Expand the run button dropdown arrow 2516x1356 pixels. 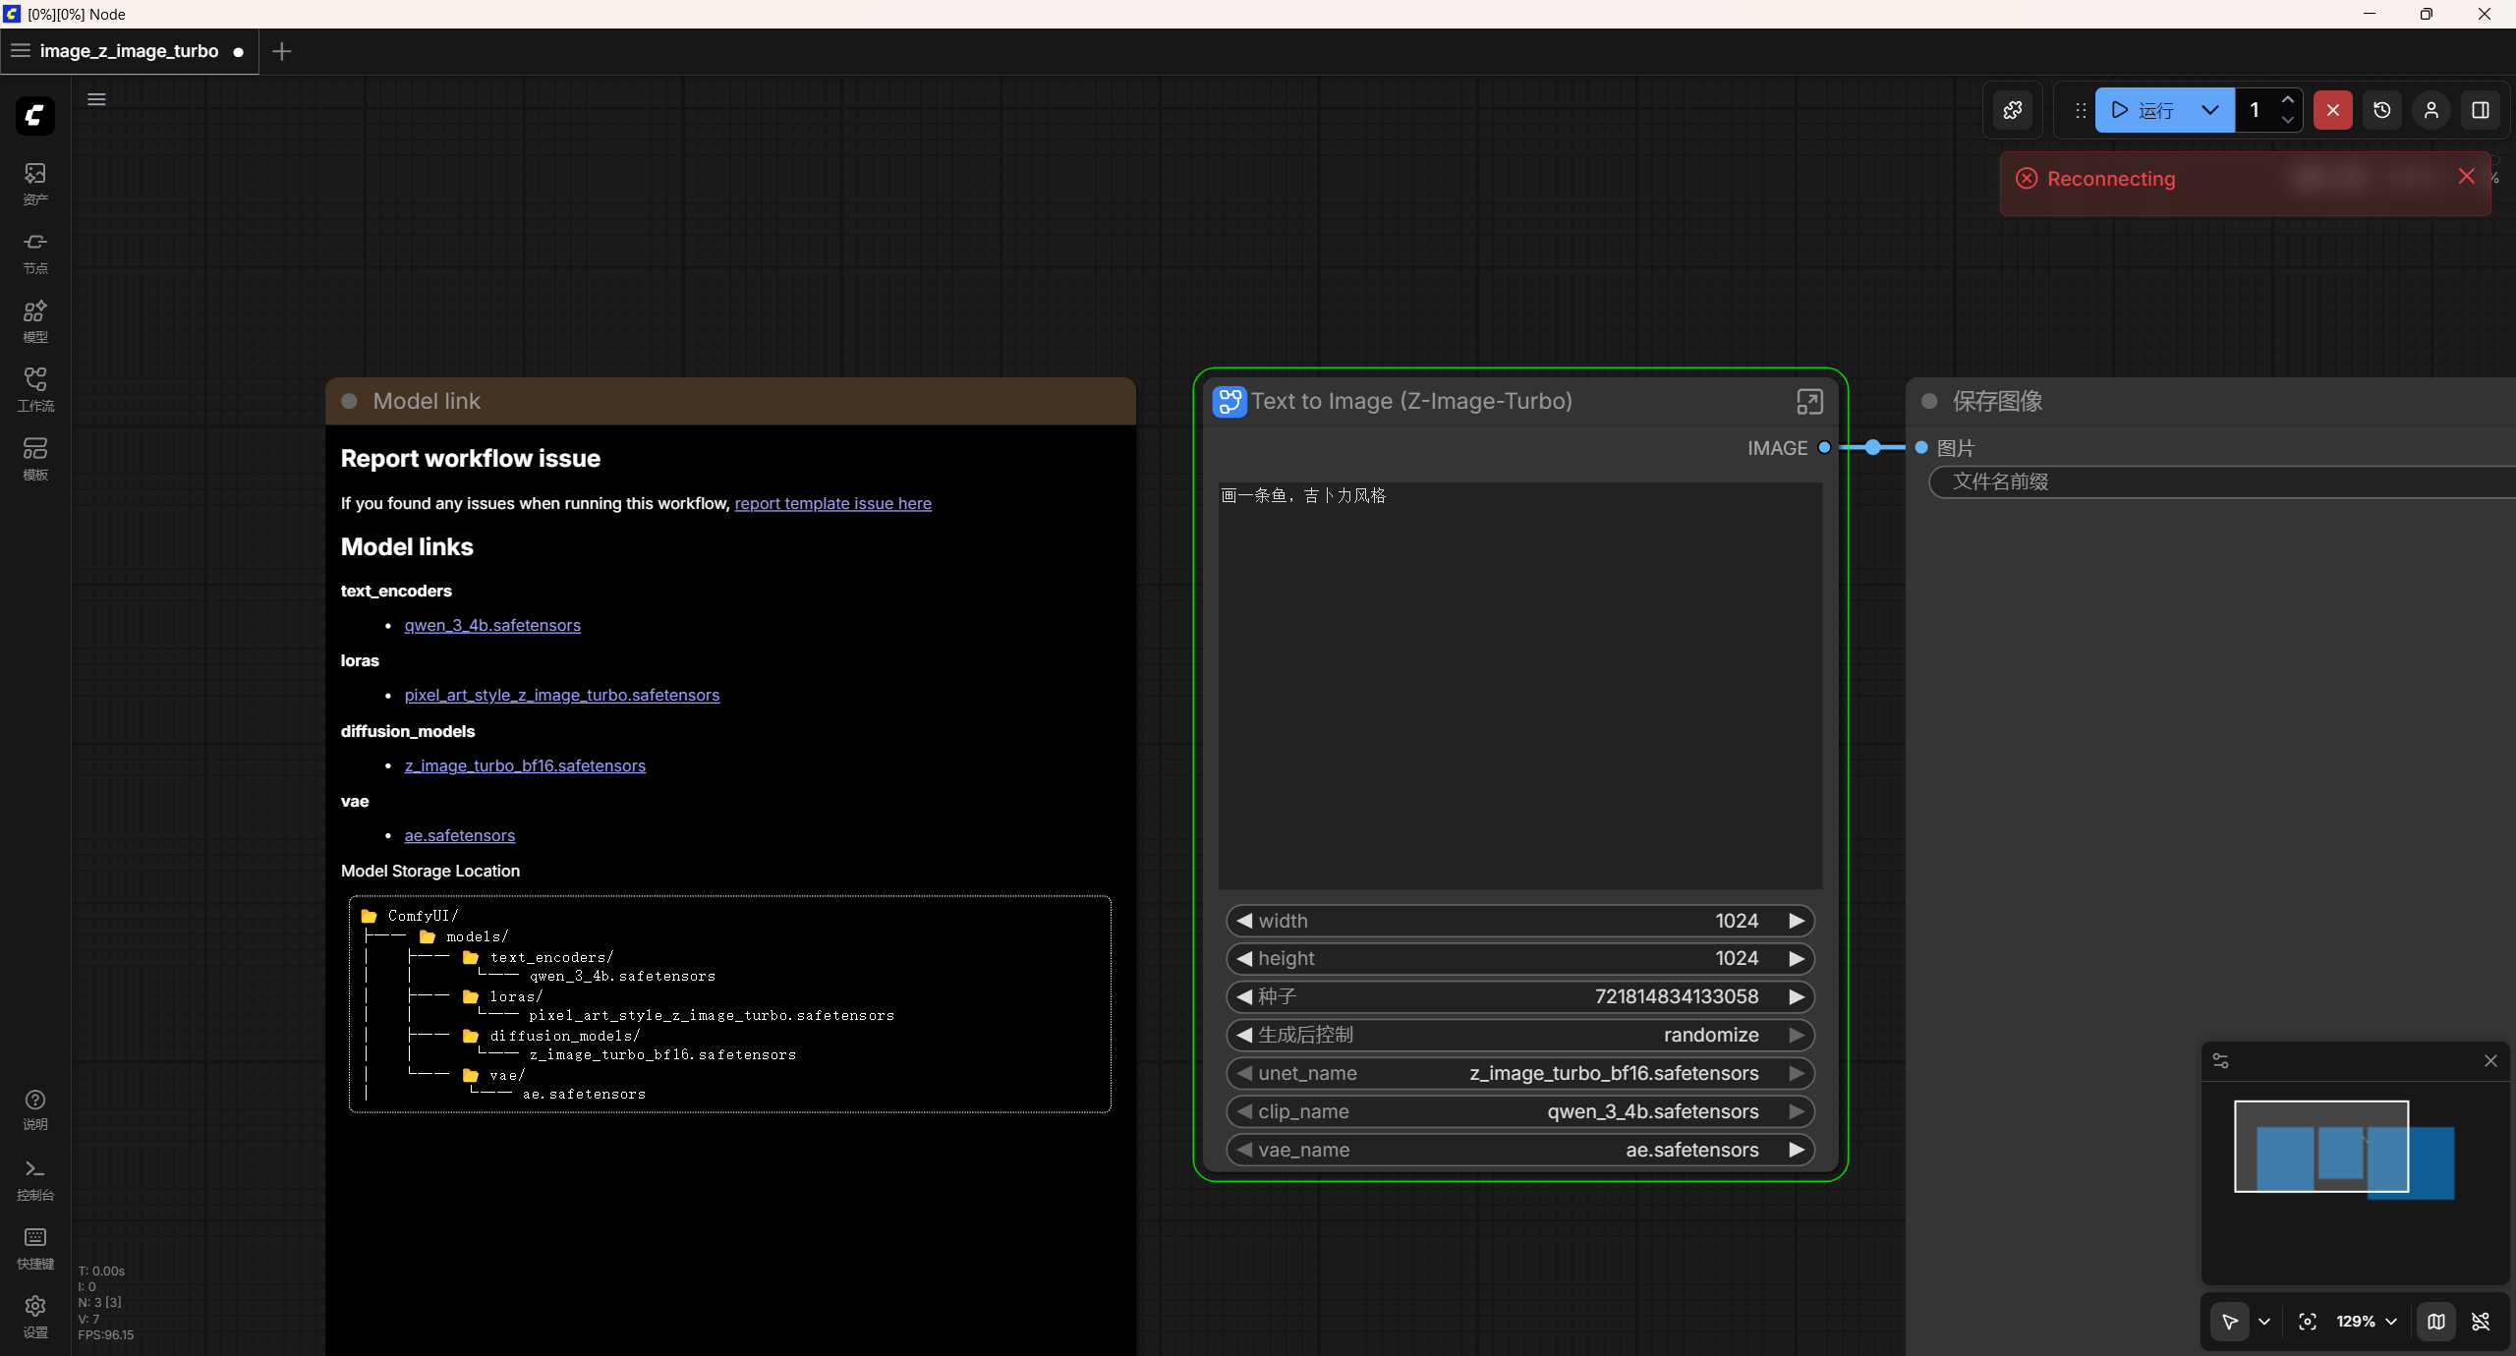[x=2210, y=110]
